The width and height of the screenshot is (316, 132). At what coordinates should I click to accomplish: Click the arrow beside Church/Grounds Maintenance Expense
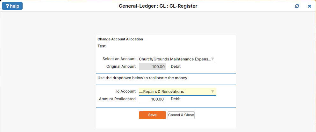click(x=213, y=59)
